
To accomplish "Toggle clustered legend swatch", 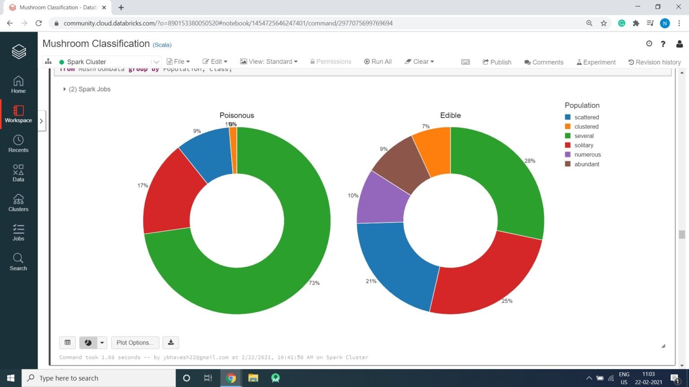I will tap(567, 126).
